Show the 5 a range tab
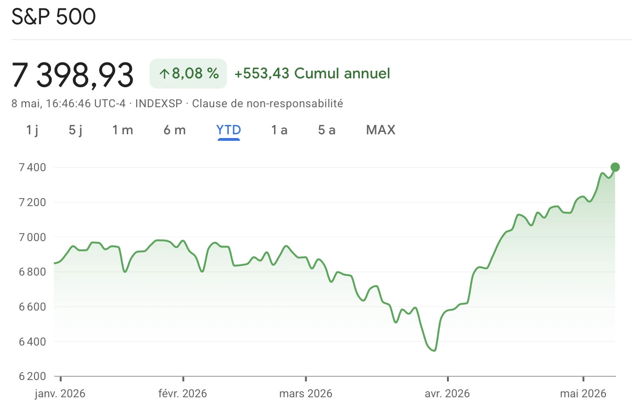 327,130
